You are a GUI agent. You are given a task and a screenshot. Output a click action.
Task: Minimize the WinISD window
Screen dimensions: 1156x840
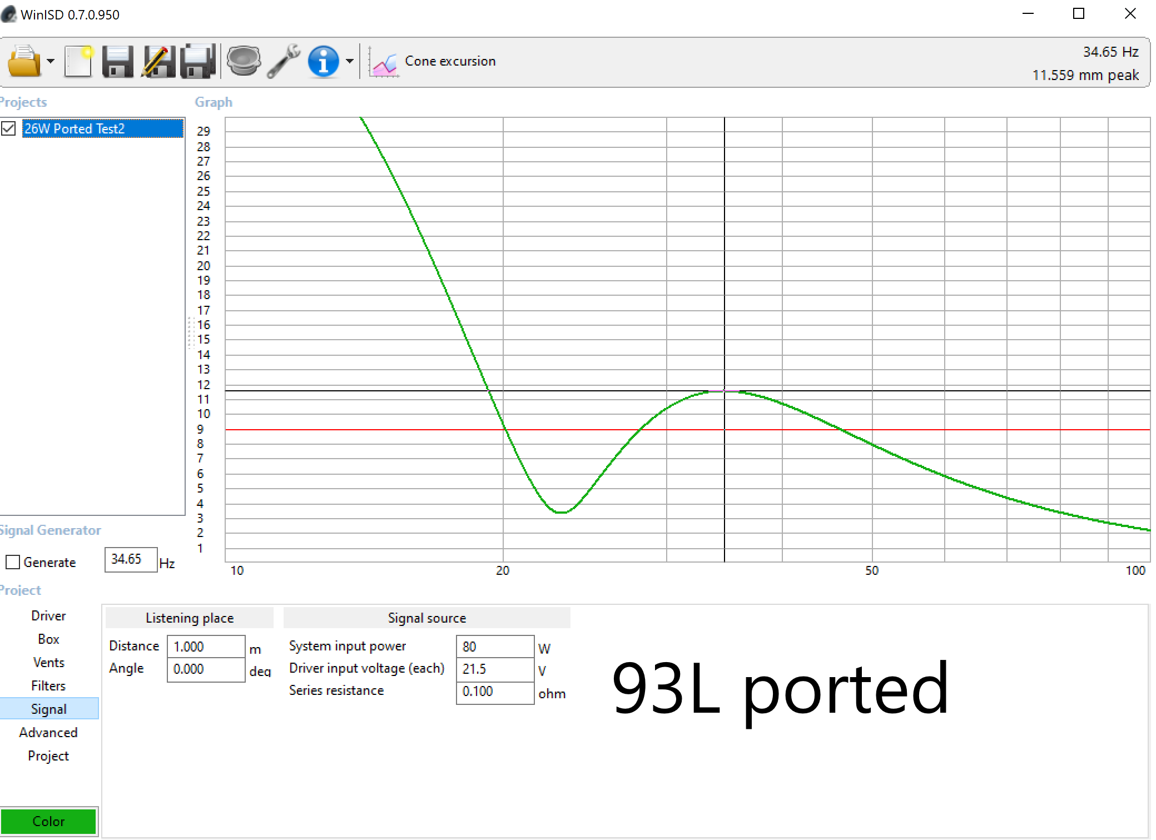point(1028,14)
